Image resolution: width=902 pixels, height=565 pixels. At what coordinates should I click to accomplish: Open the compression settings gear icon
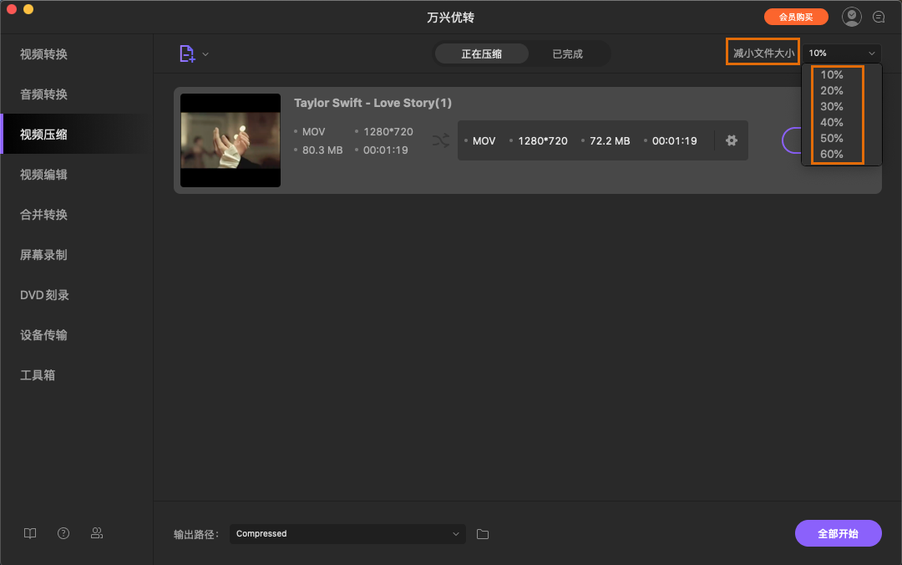point(732,140)
